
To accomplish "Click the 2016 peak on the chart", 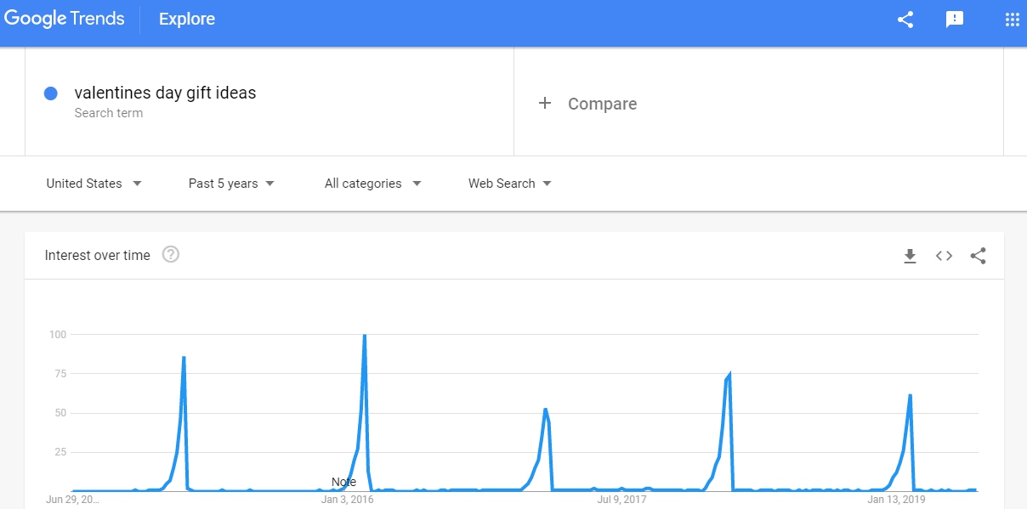I will click(365, 336).
